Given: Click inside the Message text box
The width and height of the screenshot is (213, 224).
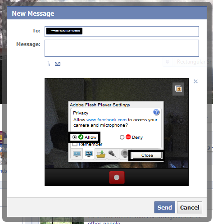Looking at the screenshot, I should tap(122, 48).
